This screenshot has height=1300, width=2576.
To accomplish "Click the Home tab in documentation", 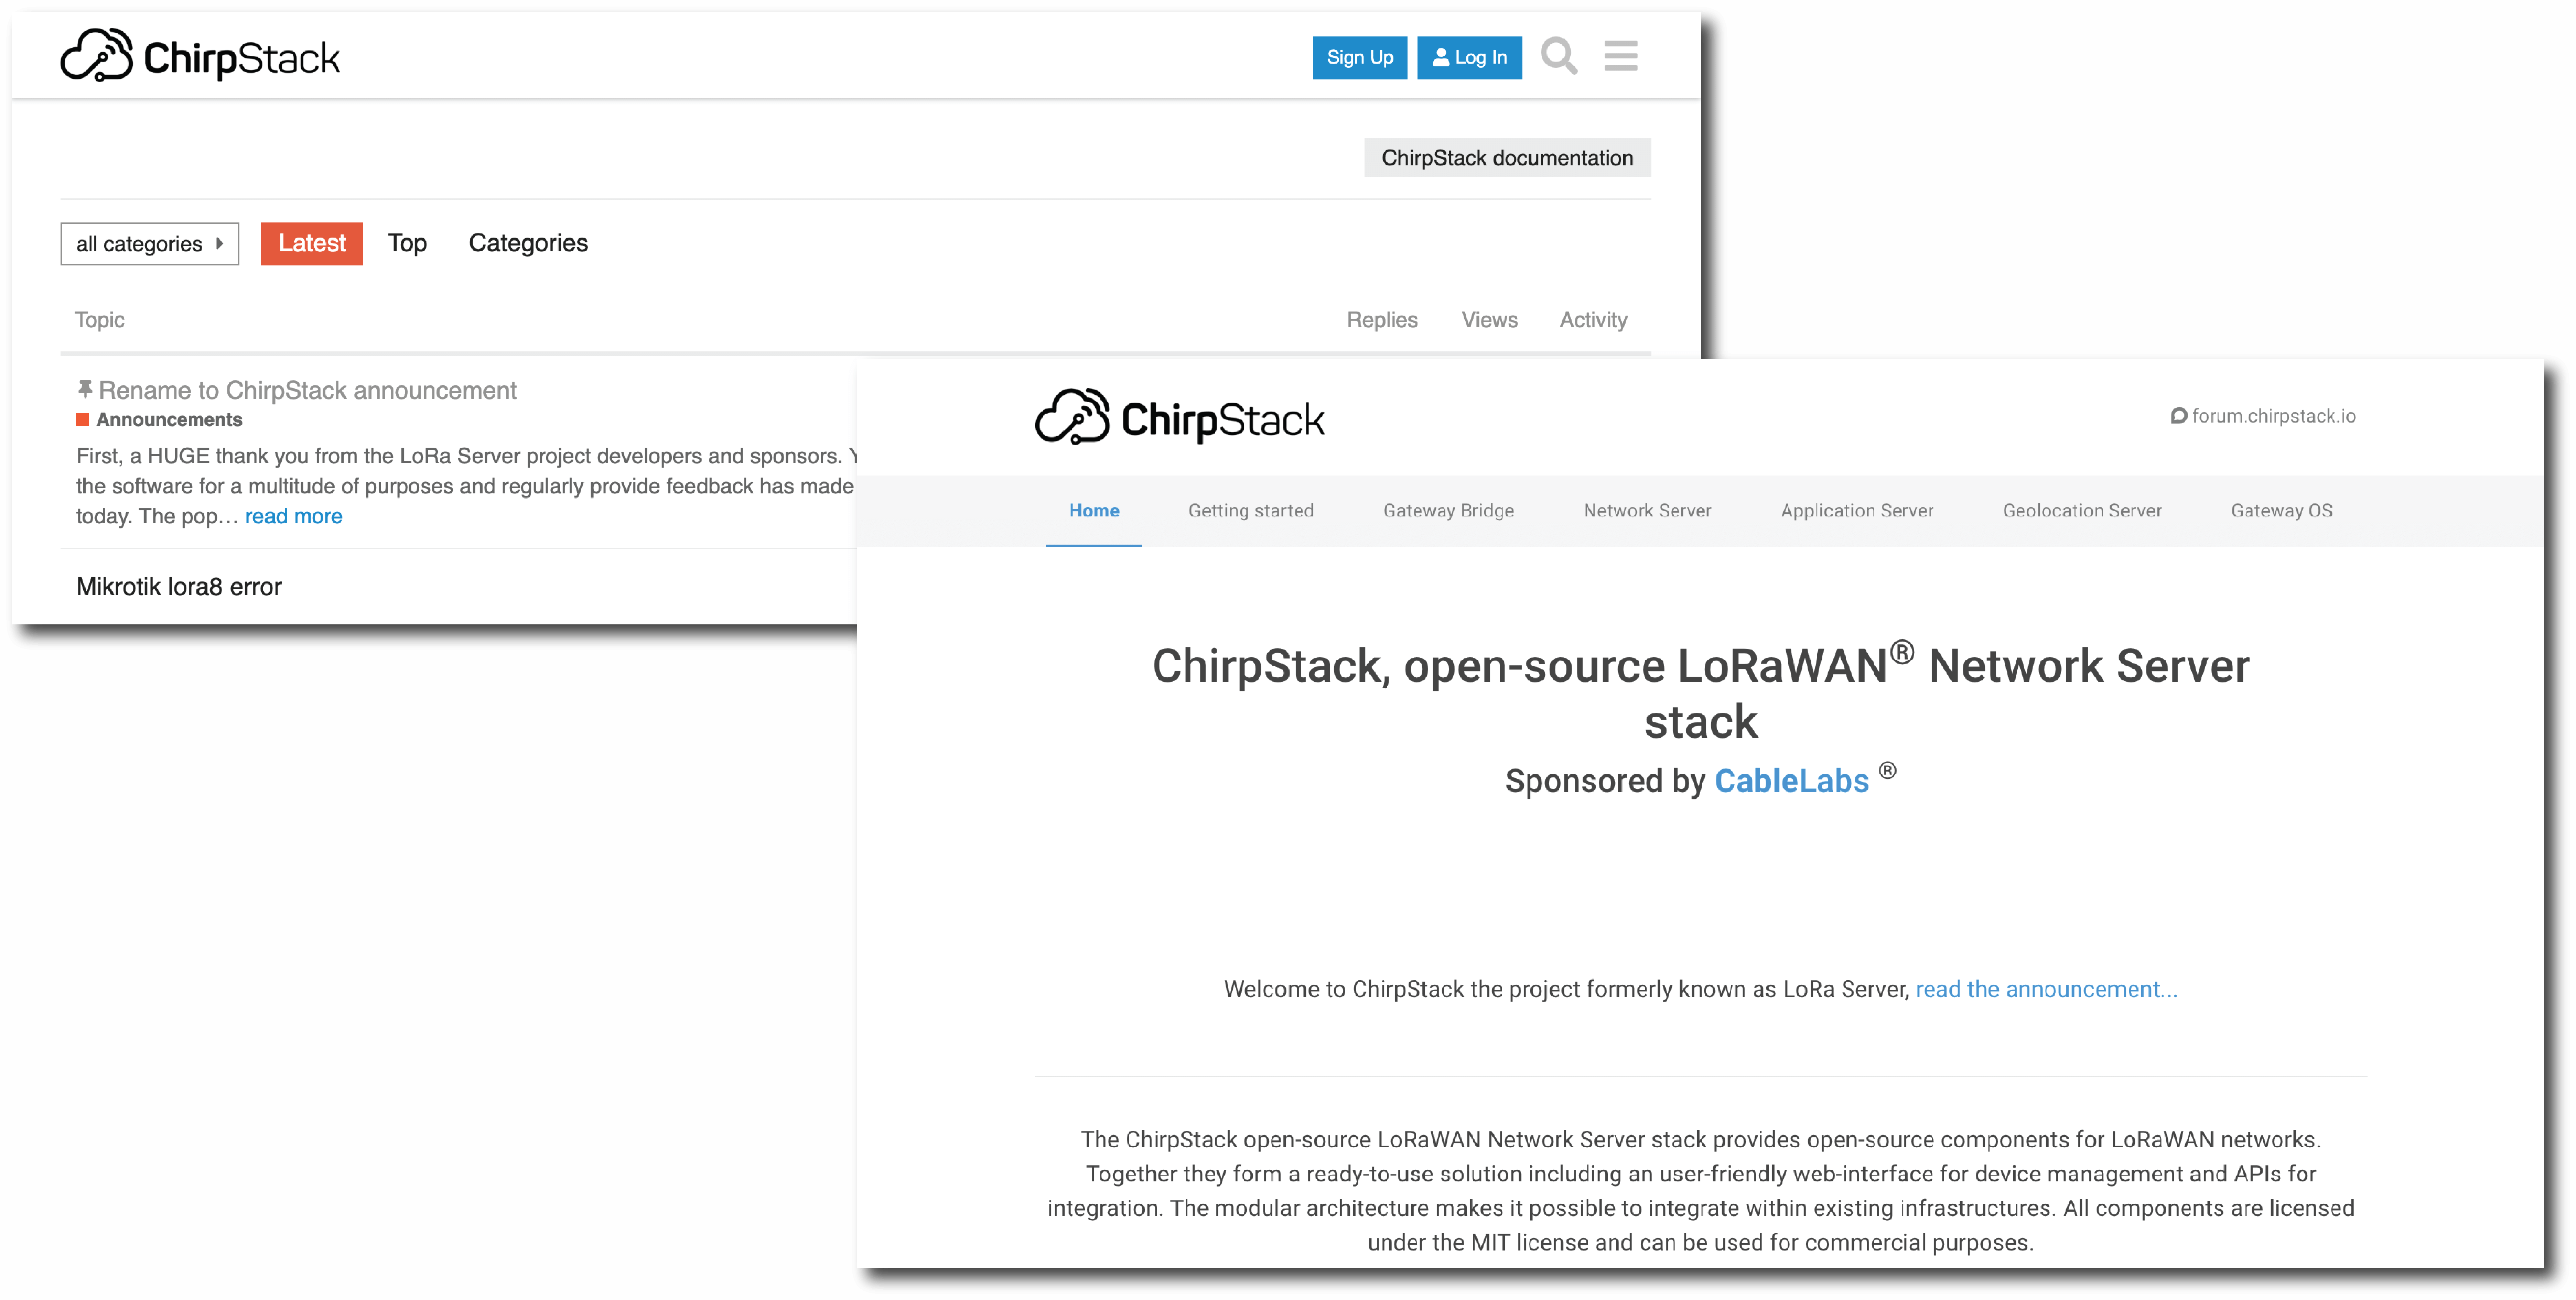I will (1095, 509).
